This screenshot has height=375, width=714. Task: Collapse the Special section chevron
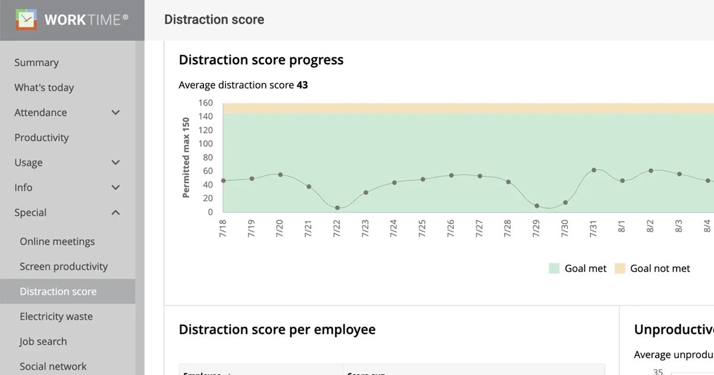click(116, 212)
